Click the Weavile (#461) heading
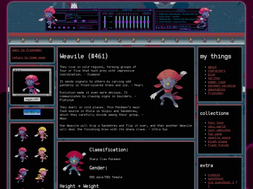Image resolution: width=253 pixels, height=189 pixels. coord(84,56)
